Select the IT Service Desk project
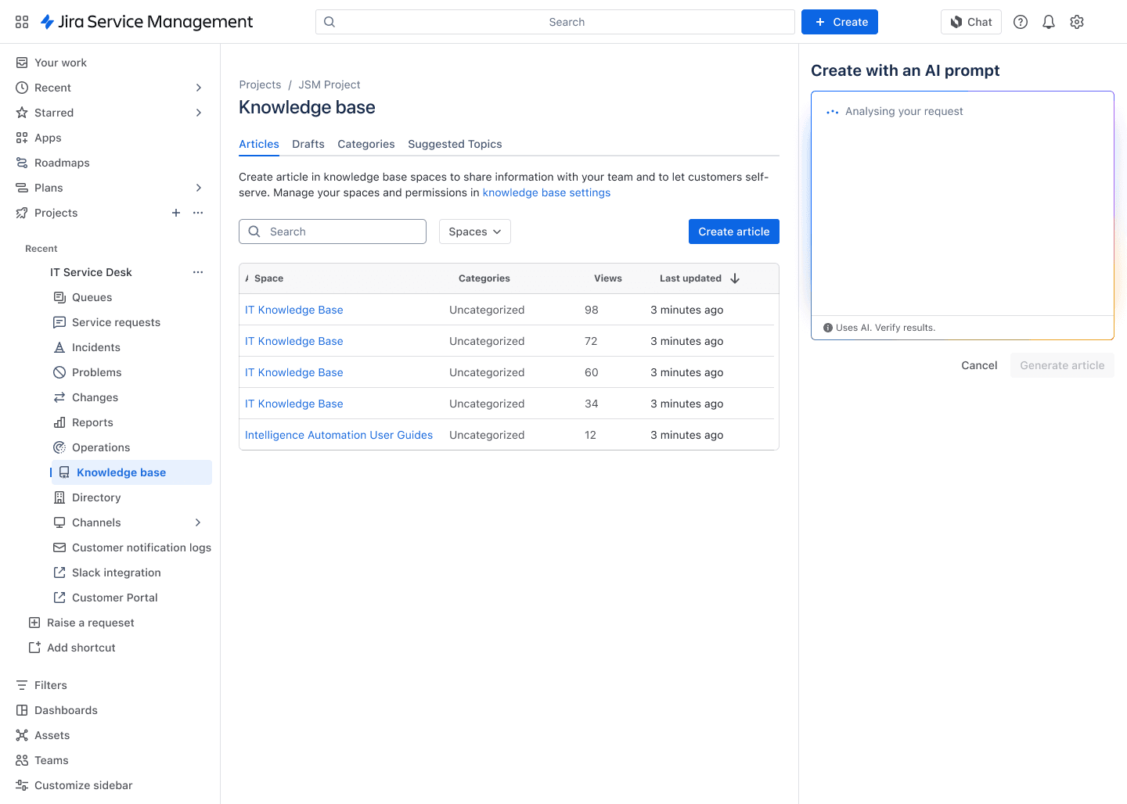The height and width of the screenshot is (804, 1127). tap(91, 272)
